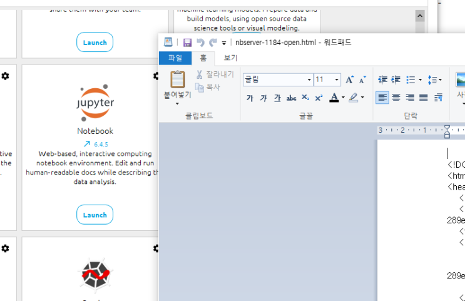Click the Notebook title in Navigator
This screenshot has width=465, height=301.
pyautogui.click(x=95, y=131)
